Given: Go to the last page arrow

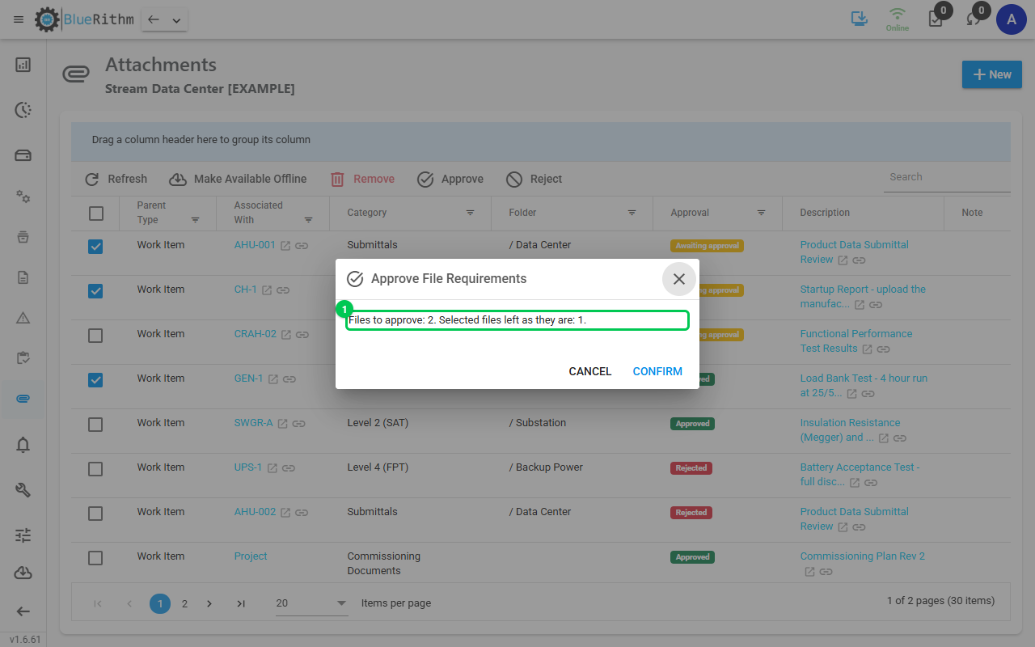Looking at the screenshot, I should [x=241, y=603].
